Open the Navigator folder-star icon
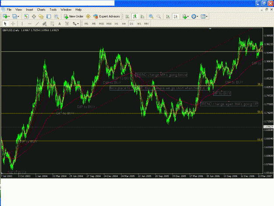Image resolution: width=274 pixels, height=206 pixels. [41, 16]
